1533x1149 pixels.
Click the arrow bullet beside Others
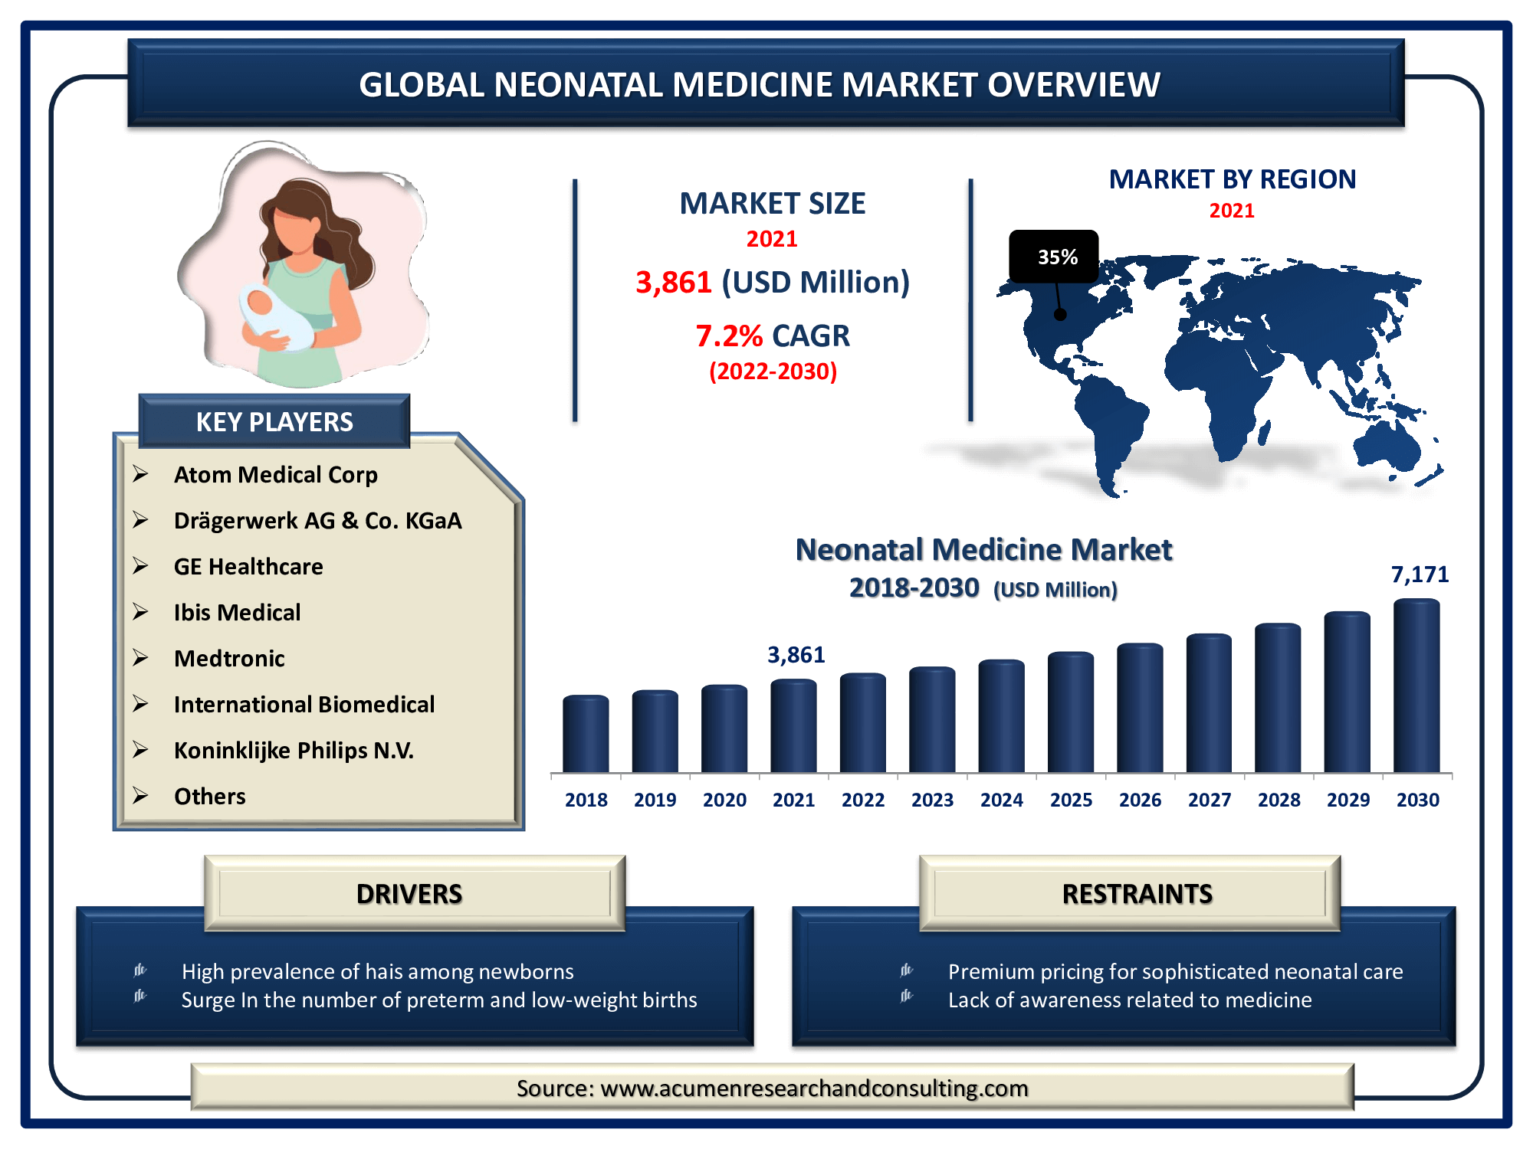140,796
